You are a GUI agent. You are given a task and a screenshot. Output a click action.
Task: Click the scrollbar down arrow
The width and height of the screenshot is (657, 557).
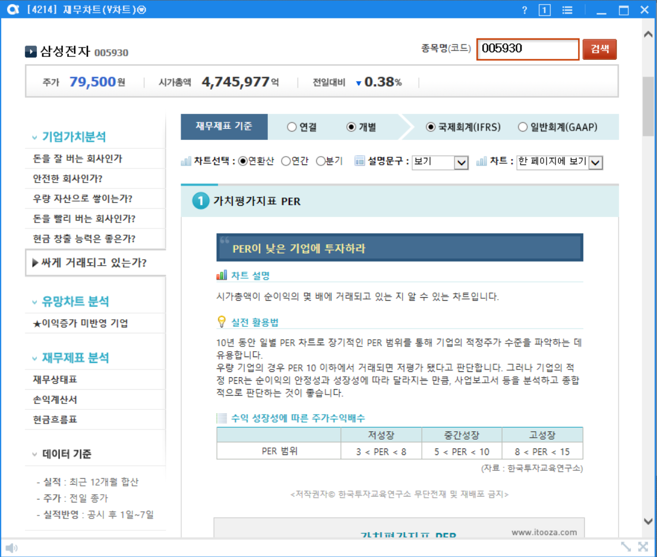tap(647, 521)
